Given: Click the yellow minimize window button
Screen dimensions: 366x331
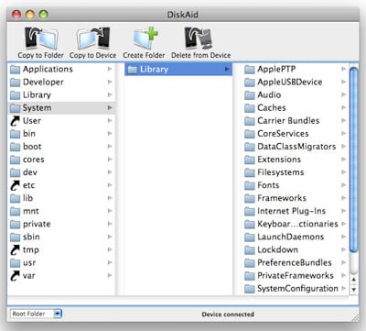Looking at the screenshot, I should (x=30, y=15).
